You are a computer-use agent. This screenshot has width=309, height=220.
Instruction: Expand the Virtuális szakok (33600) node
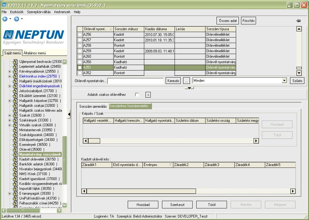pos(10,125)
